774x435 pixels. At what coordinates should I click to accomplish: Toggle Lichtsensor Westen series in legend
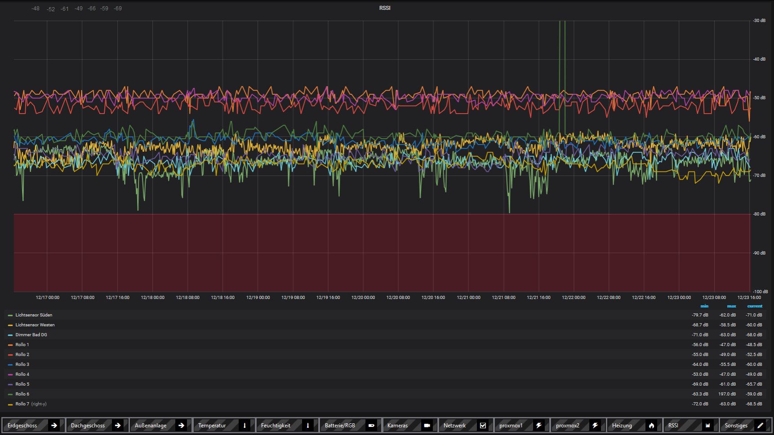pos(35,325)
